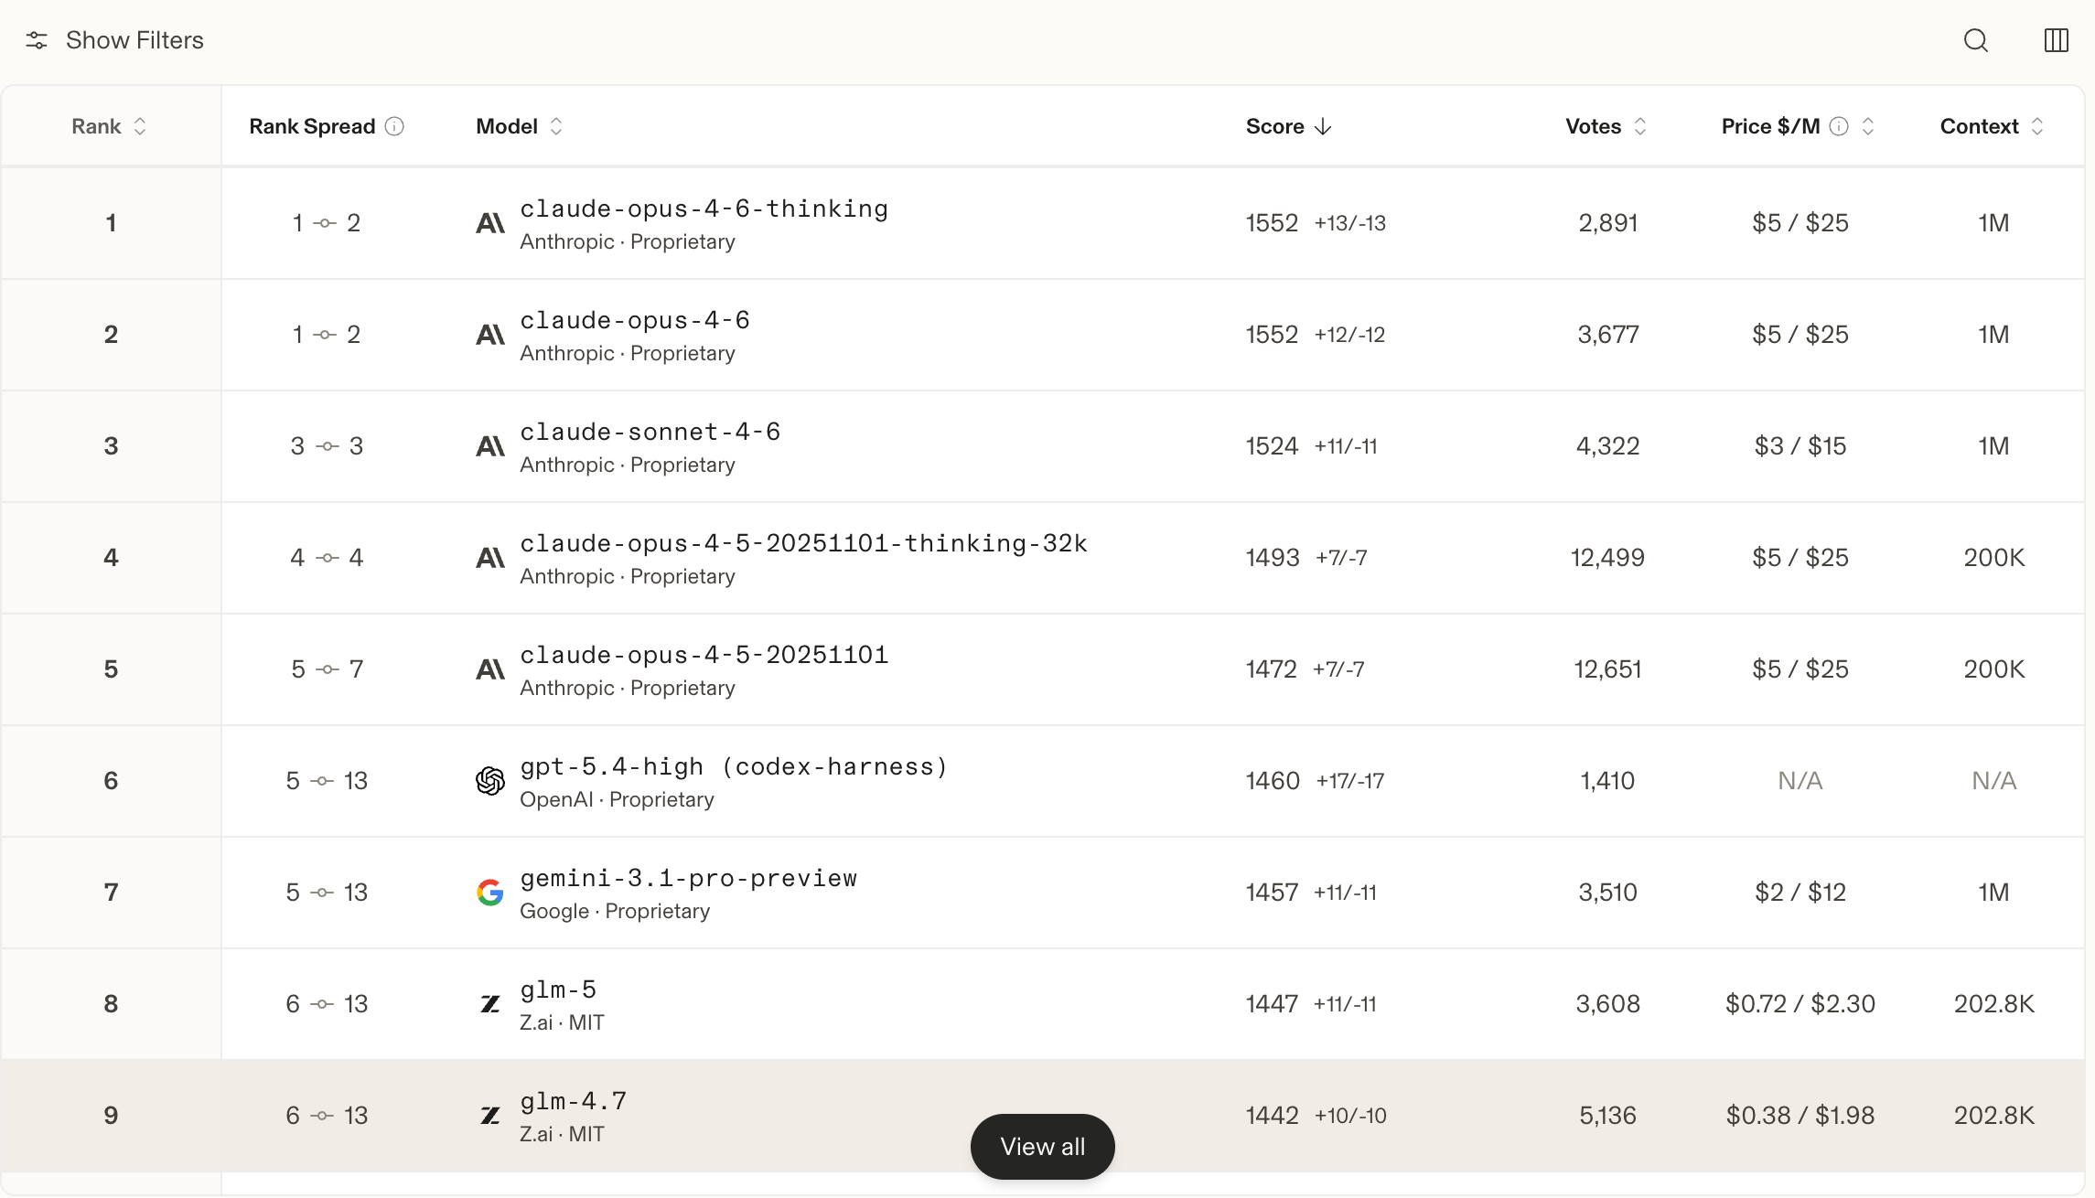Screen dimensions: 2095x1198
Task: Click the Show Filters sliders icon
Action: [37, 40]
